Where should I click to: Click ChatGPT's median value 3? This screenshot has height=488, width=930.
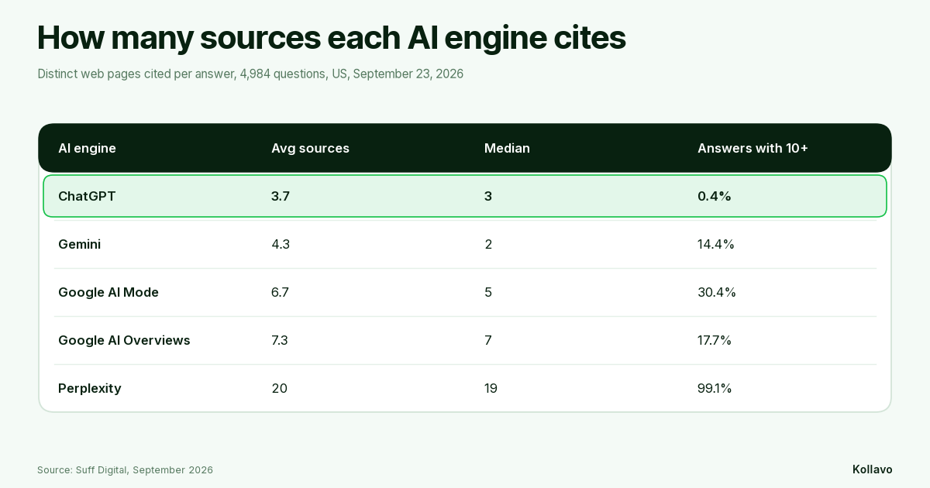[488, 196]
